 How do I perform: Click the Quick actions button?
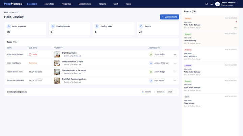[x=169, y=17]
